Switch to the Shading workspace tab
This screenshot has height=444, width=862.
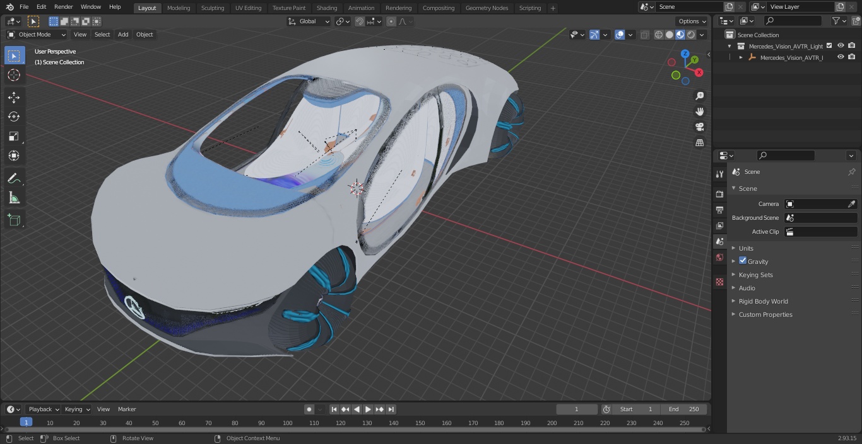coord(327,8)
